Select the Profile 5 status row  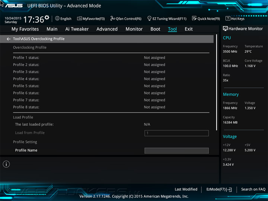[x=111, y=86]
